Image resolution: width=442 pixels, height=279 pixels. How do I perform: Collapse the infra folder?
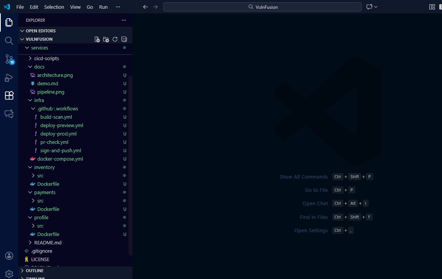click(75, 100)
